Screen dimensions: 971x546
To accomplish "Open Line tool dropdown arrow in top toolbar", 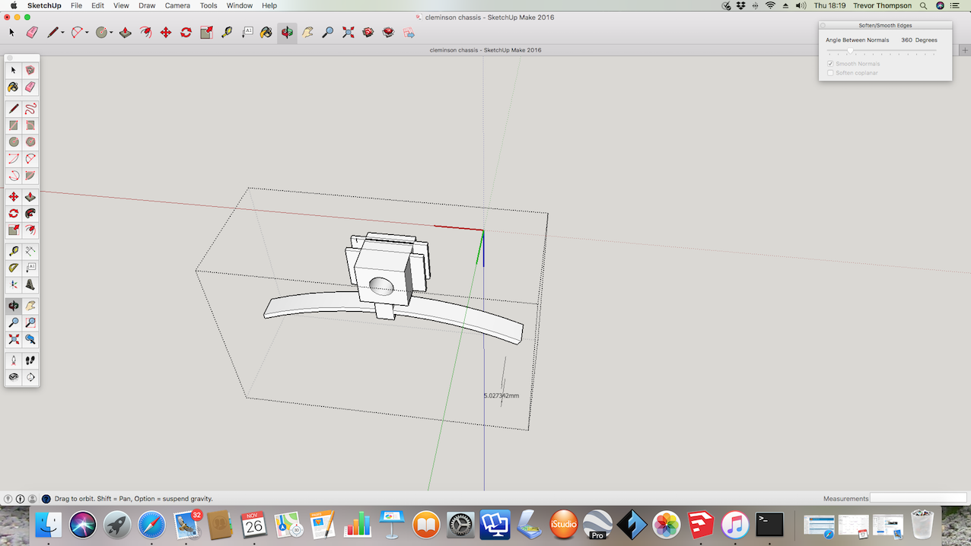I will 63,33.
